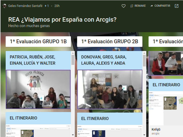183x137 pixels.
Task: Open padlet in new window icon
Action: [177, 6]
